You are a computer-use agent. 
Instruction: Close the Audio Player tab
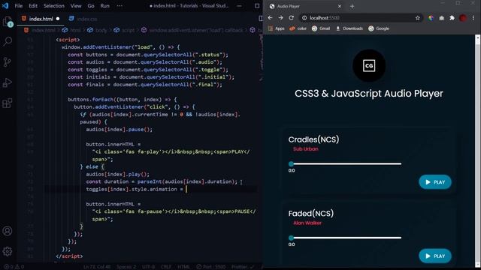click(340, 6)
